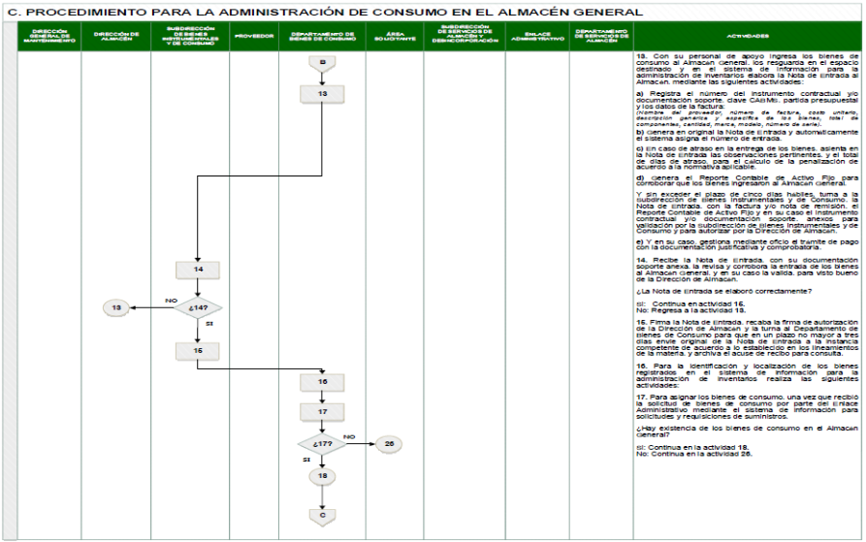Screen dimensions: 866x542
Task: Click the circular connector 18
Action: point(322,476)
